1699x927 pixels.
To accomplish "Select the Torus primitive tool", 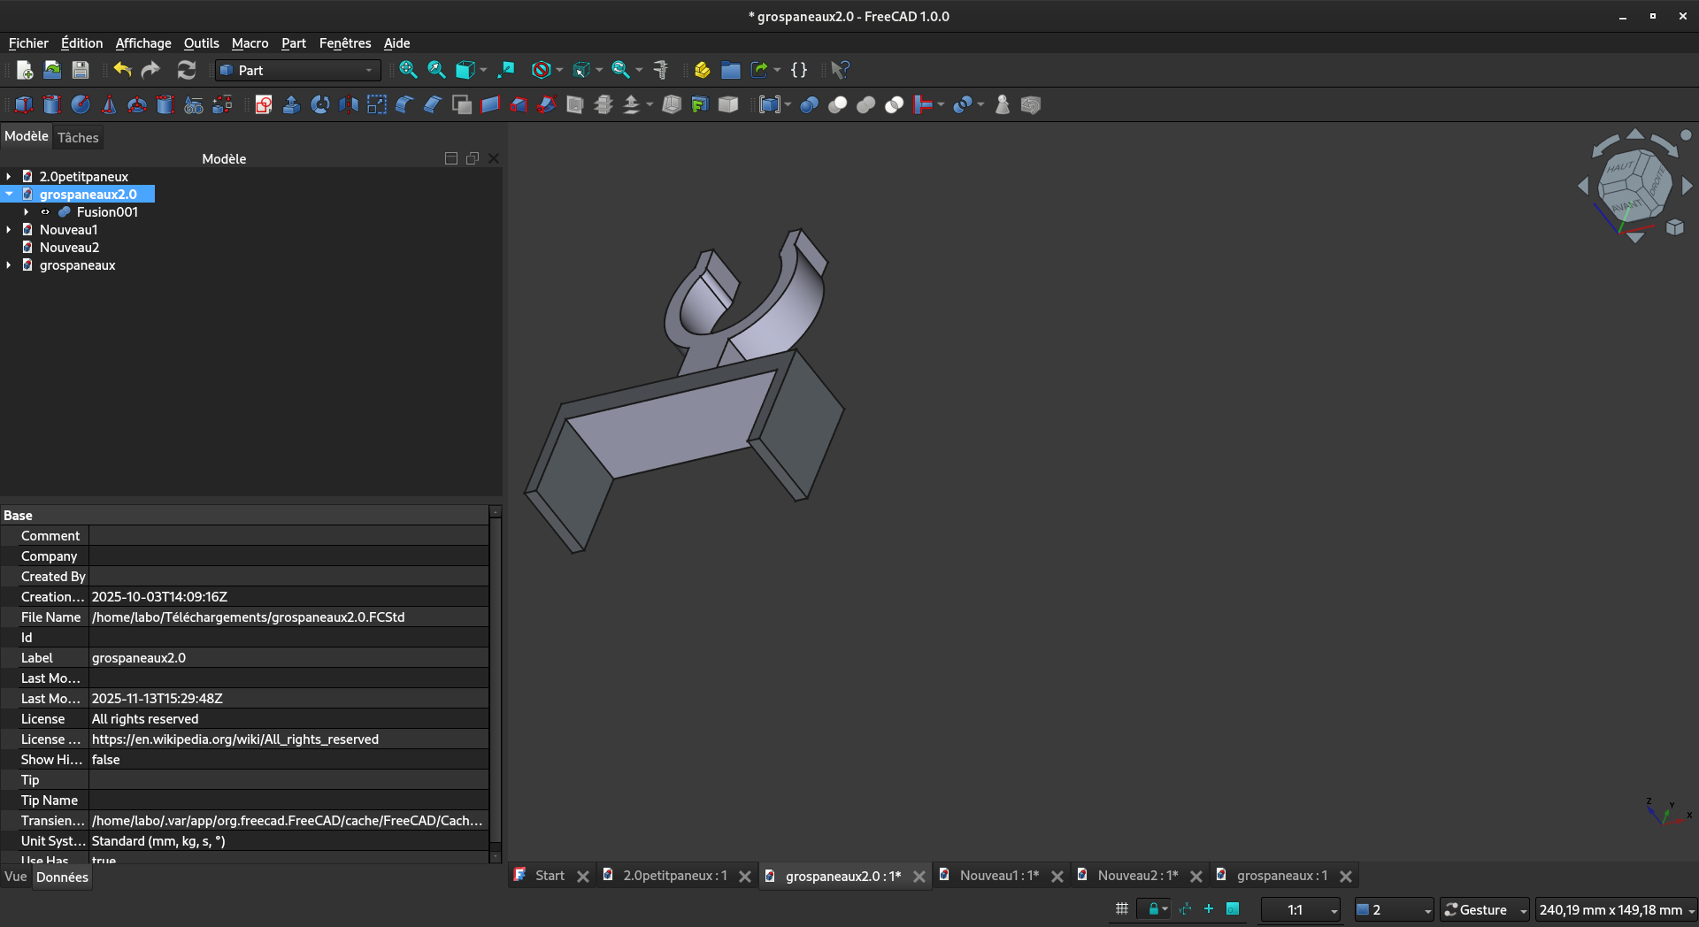I will pyautogui.click(x=137, y=105).
